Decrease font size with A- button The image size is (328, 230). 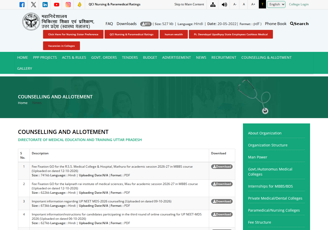(x=235, y=4)
